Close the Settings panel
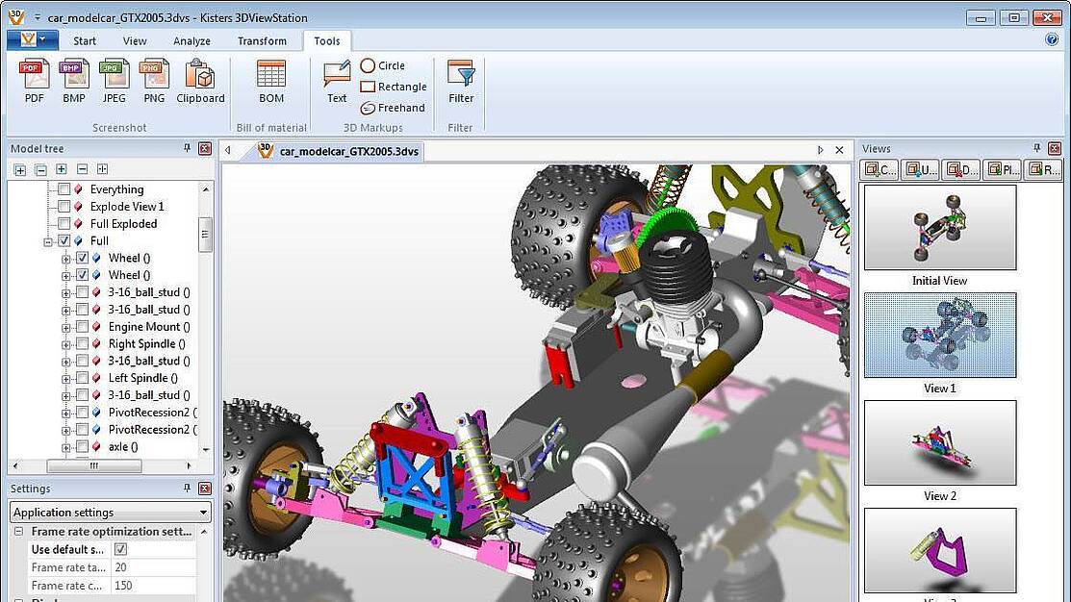1071x602 pixels. 205,489
